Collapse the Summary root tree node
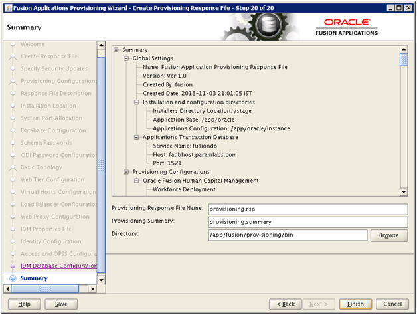417x315 pixels. click(x=116, y=50)
